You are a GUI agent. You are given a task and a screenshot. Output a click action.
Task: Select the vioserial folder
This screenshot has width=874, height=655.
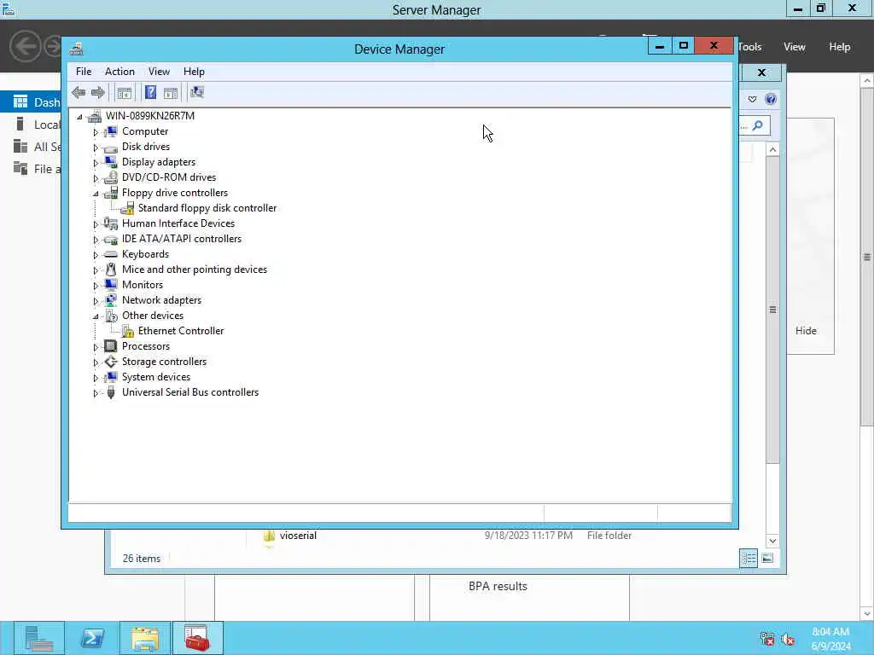[x=298, y=536]
